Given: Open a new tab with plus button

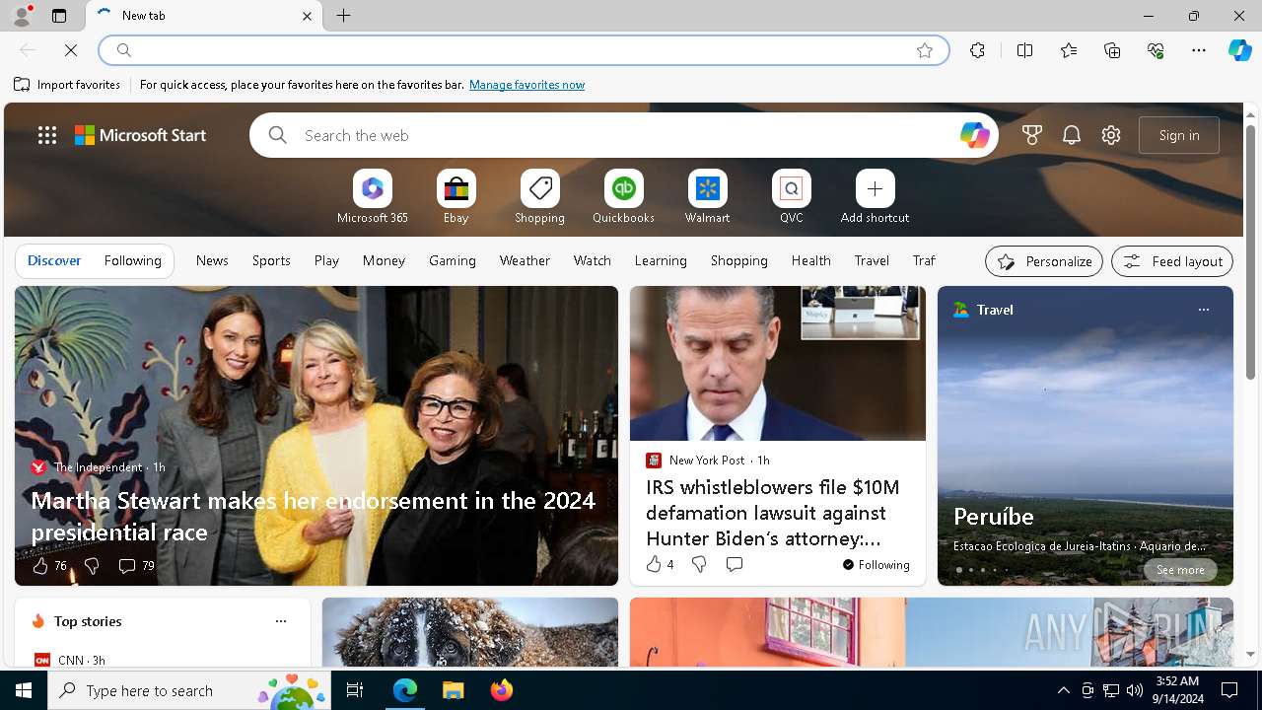Looking at the screenshot, I should (x=344, y=16).
